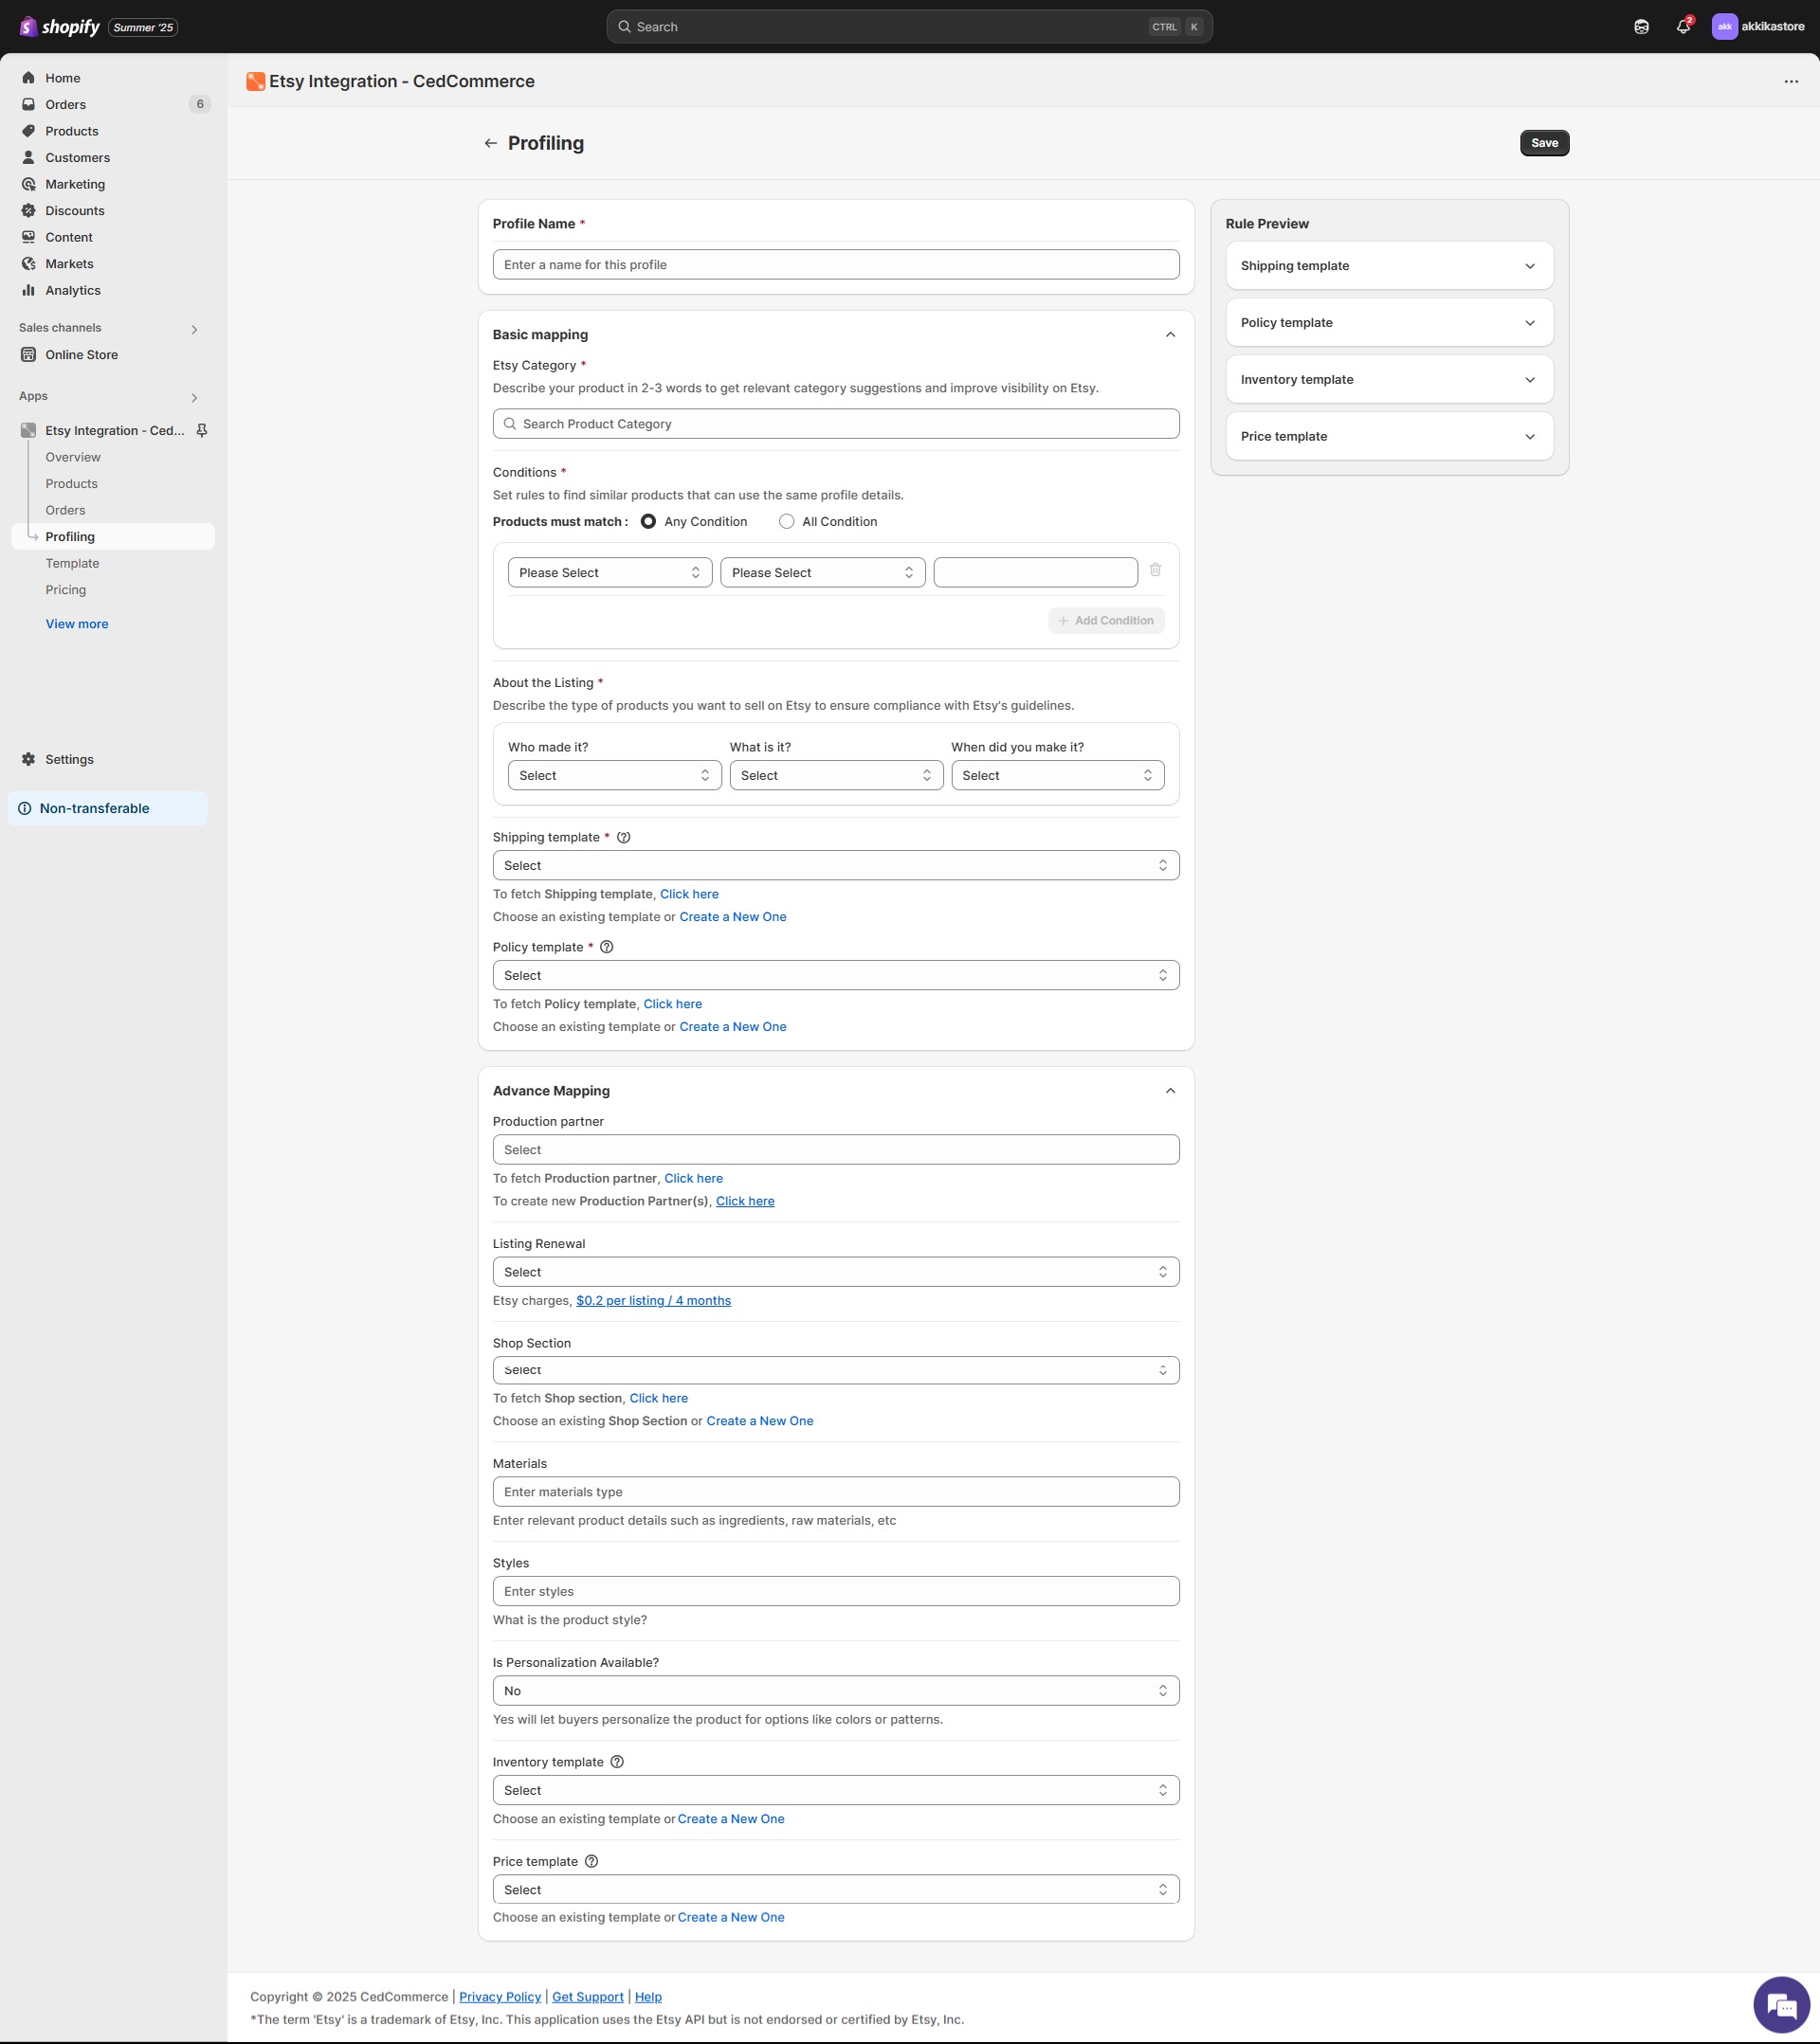The width and height of the screenshot is (1820, 2044).
Task: Open the Sidekick assistant icon in top bar
Action: click(1641, 27)
